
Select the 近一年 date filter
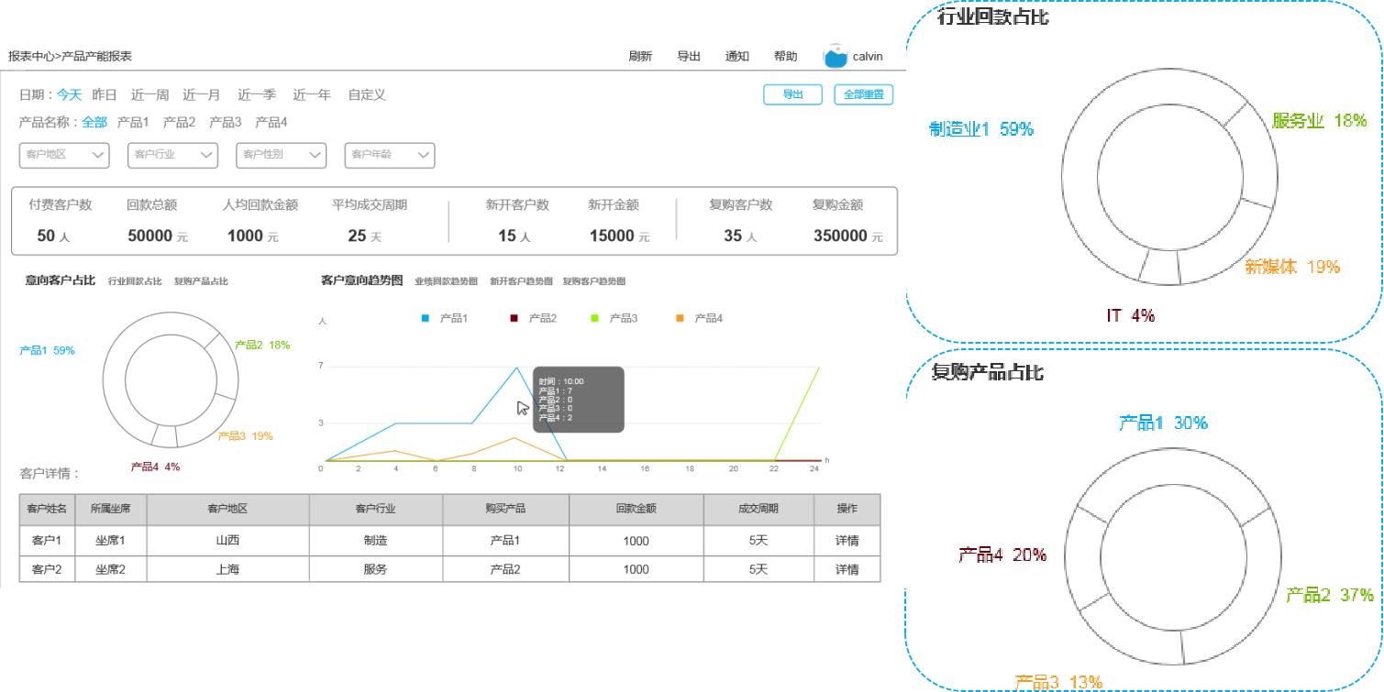(x=312, y=95)
